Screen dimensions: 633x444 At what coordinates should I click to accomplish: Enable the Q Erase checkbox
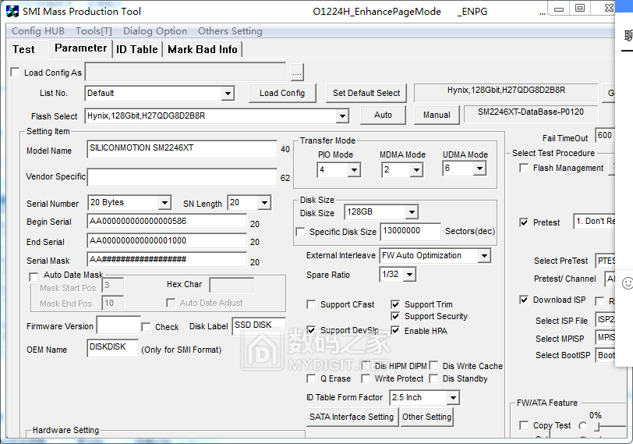pyautogui.click(x=311, y=378)
